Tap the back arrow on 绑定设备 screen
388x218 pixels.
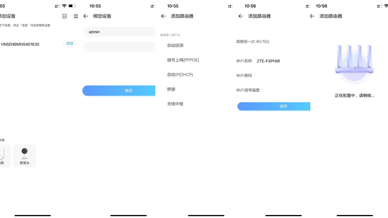[86, 16]
